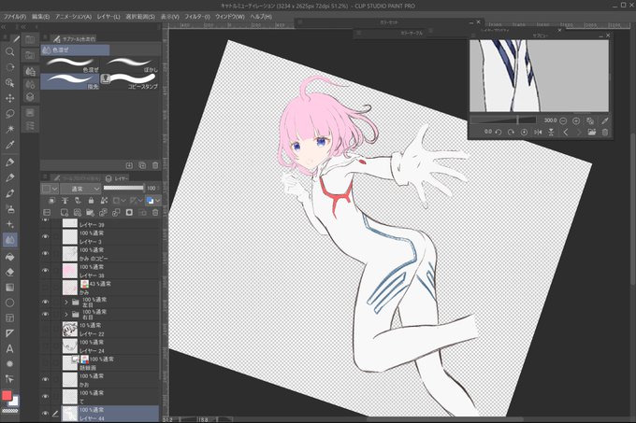The image size is (636, 423).
Task: Show the hidden かみ layer
Action: pyautogui.click(x=46, y=288)
